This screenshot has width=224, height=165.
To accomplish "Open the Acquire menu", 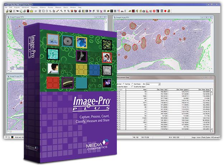I will 17,7.
